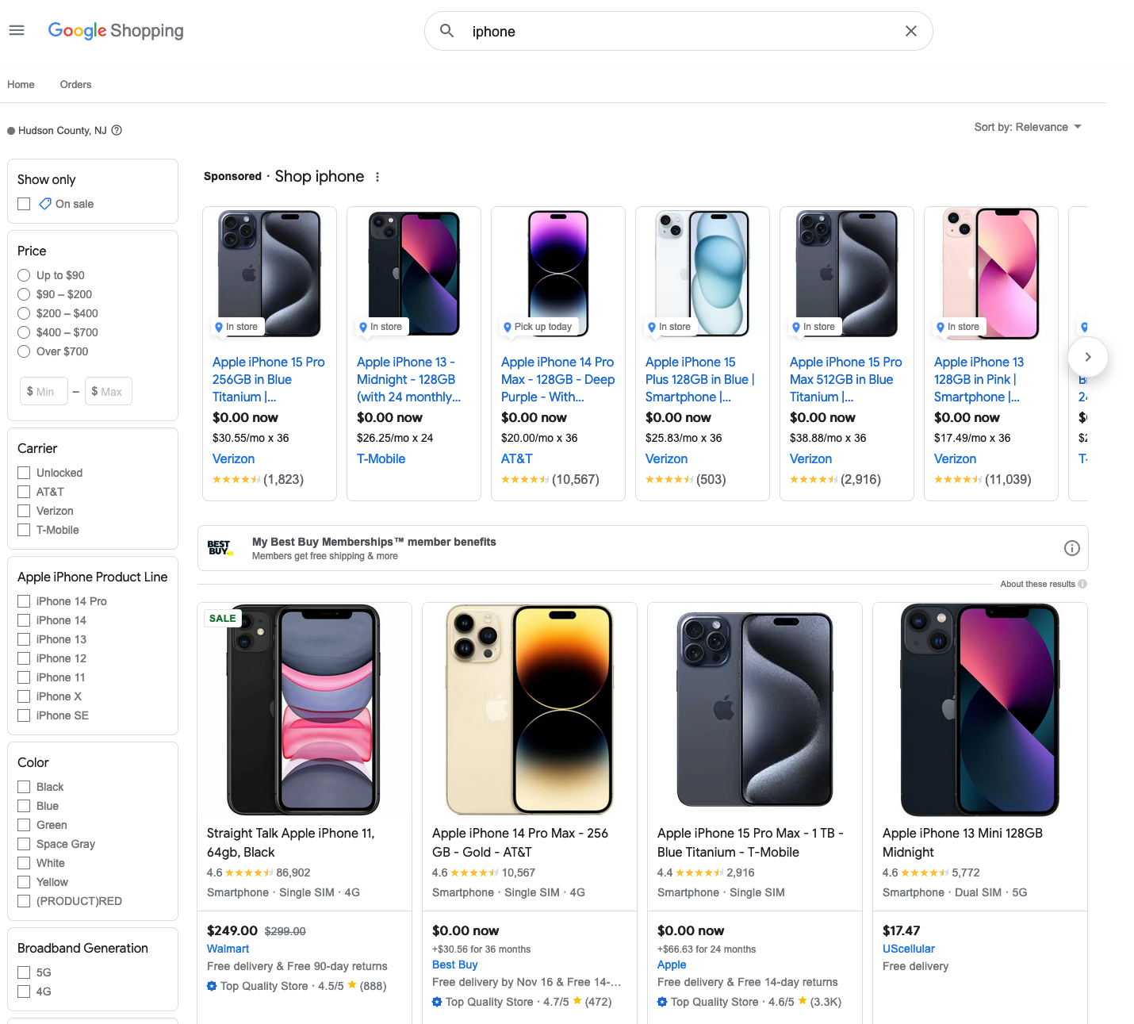1134x1024 pixels.
Task: Open the Orders tab
Action: click(75, 84)
